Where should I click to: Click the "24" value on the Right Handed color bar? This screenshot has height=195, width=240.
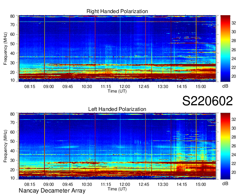click(234, 59)
